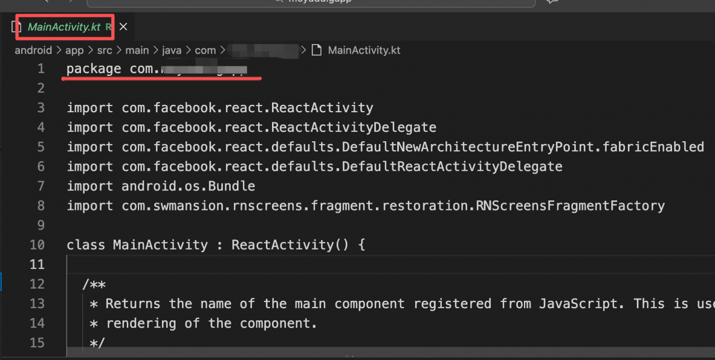
Task: Click the comment opening on line 12
Action: [94, 284]
